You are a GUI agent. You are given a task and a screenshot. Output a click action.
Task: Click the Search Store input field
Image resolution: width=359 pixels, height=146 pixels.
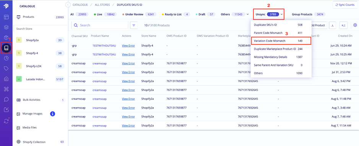click(41, 29)
